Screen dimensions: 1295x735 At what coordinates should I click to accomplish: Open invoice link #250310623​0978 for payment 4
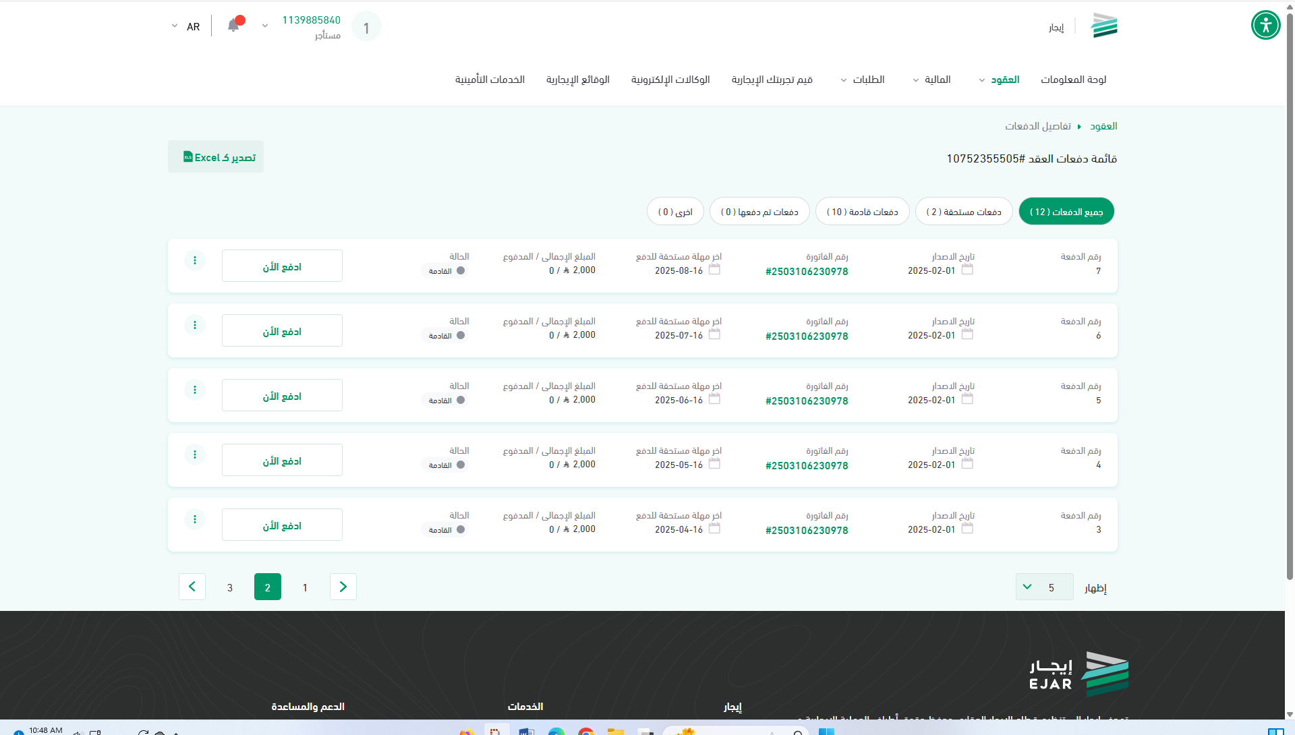pyautogui.click(x=807, y=466)
